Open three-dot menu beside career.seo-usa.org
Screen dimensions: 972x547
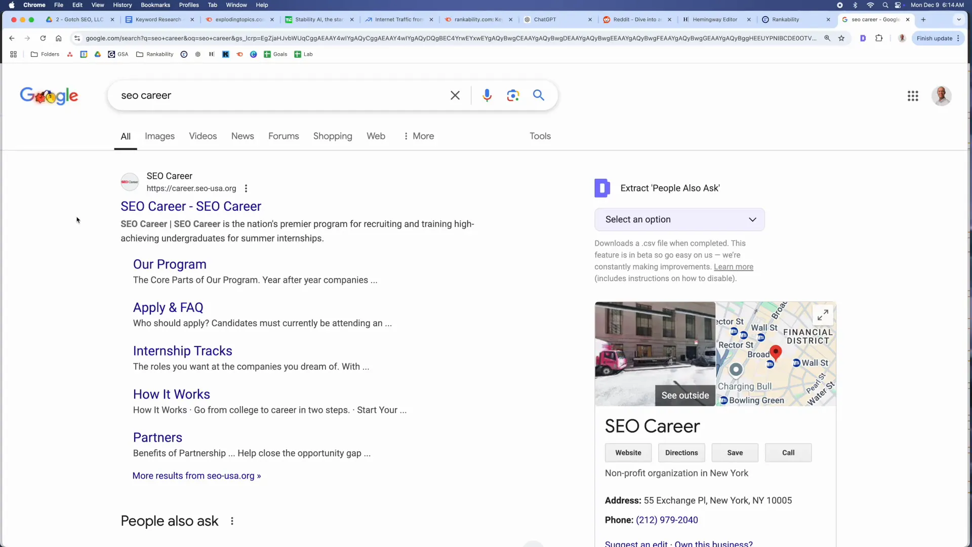tap(246, 188)
